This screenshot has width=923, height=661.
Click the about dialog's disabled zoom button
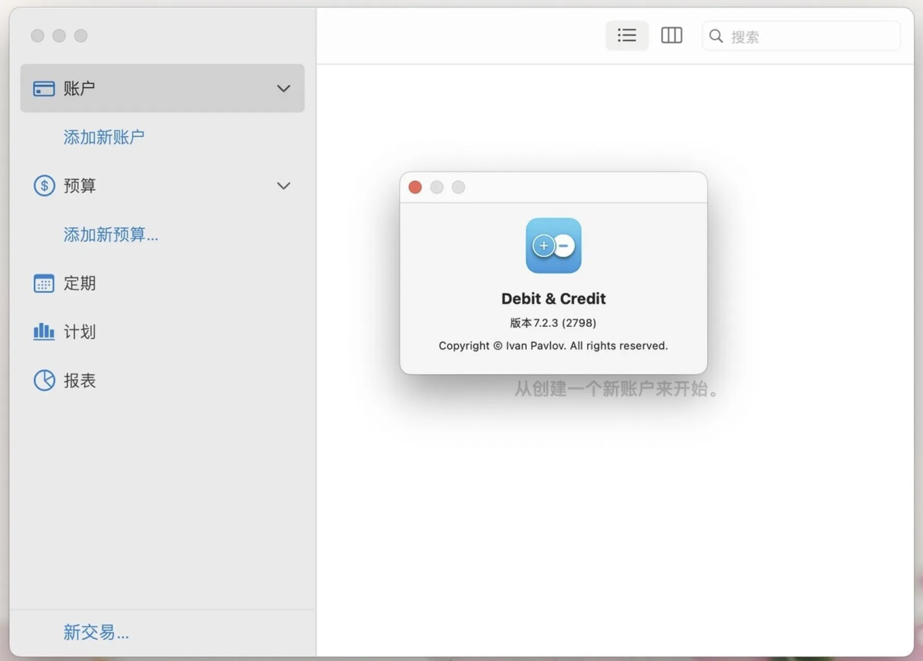click(458, 187)
